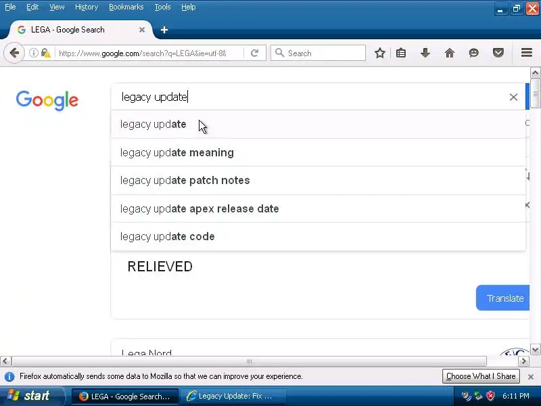Screen dimensions: 541x406
Task: Bookmark this page with the star icon
Action: [380, 53]
